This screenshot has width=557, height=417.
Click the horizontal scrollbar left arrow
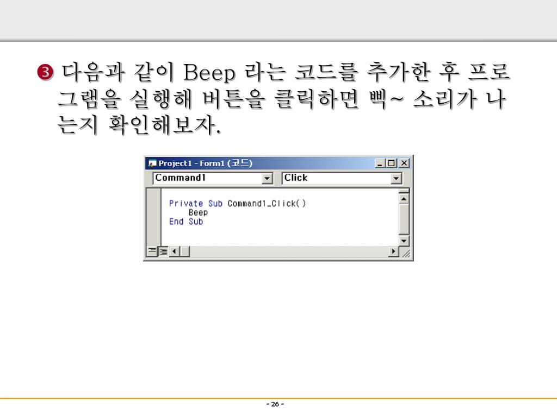[x=174, y=251]
